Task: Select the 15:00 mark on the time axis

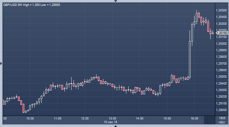Action: (167, 119)
